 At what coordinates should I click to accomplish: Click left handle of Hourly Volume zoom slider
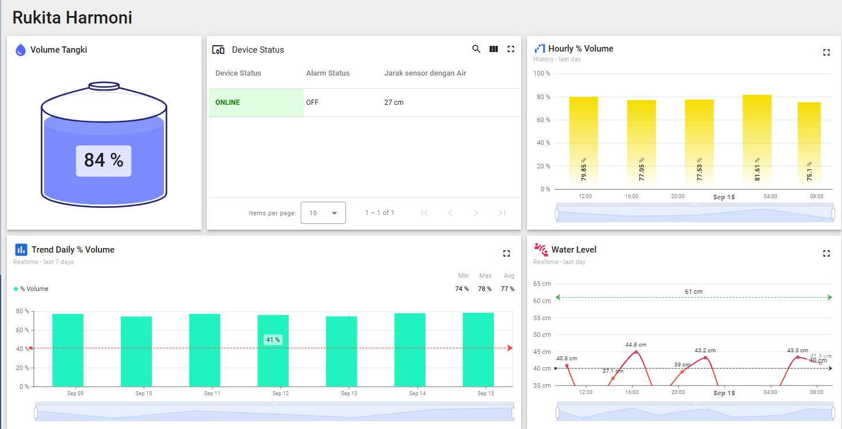[x=556, y=214]
